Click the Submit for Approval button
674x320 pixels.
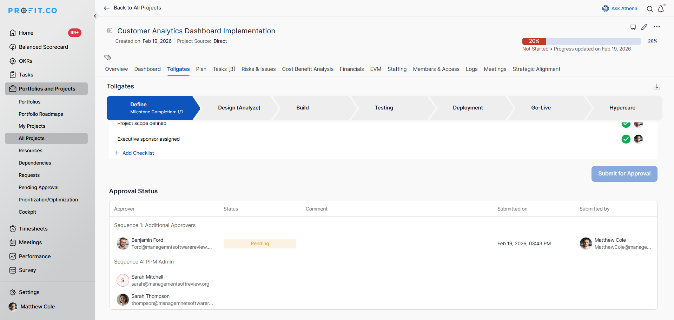pos(624,174)
